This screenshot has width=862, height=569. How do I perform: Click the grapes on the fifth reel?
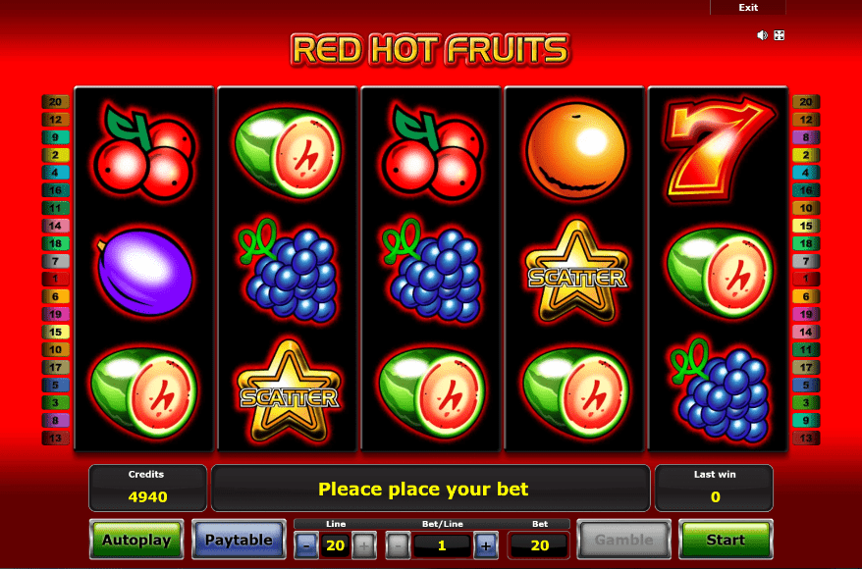[720, 391]
